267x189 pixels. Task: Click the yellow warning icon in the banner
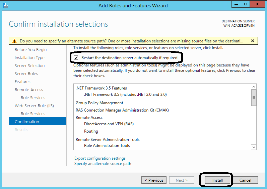pyautogui.click(x=14, y=41)
